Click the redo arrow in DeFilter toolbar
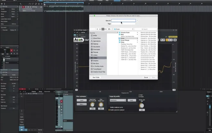Viewport: 212px width, 133px height. 164,40
